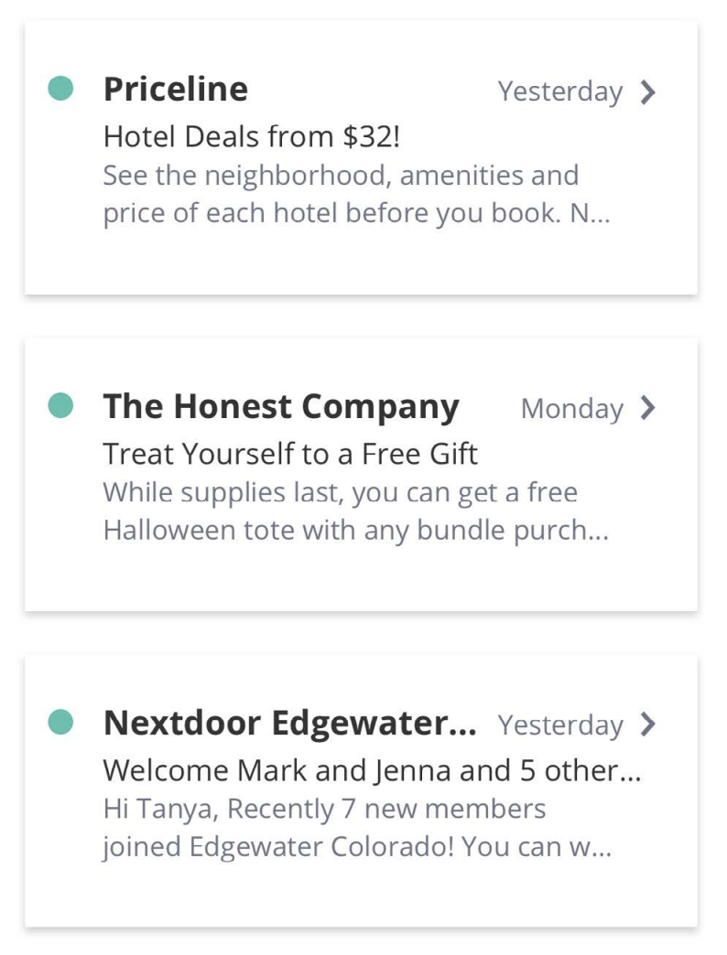Tap the green dot next to Nextdoor
This screenshot has width=727, height=955.
point(60,722)
